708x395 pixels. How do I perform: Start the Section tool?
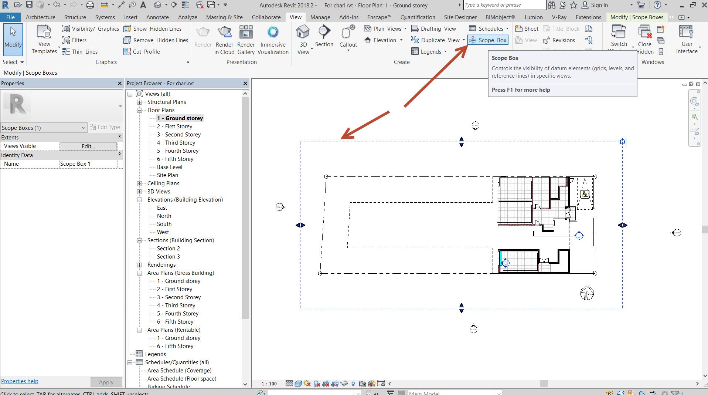coord(324,36)
